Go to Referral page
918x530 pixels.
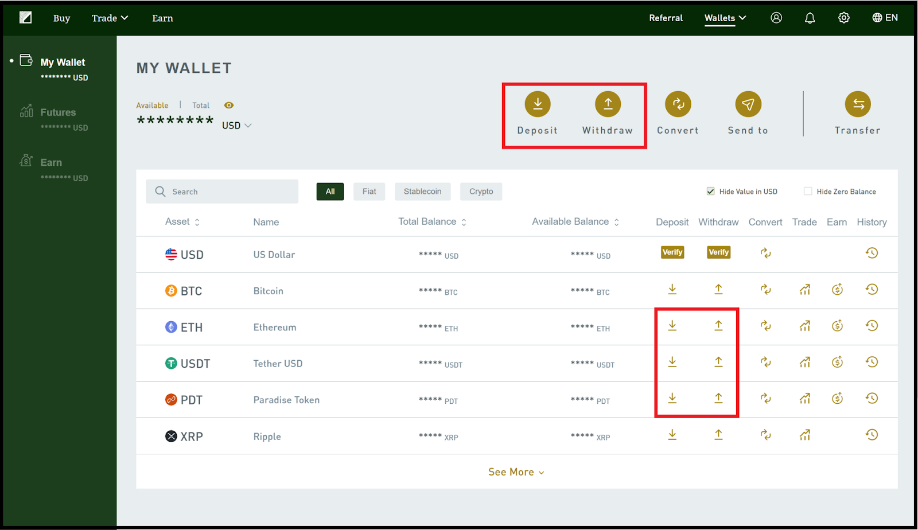[666, 18]
